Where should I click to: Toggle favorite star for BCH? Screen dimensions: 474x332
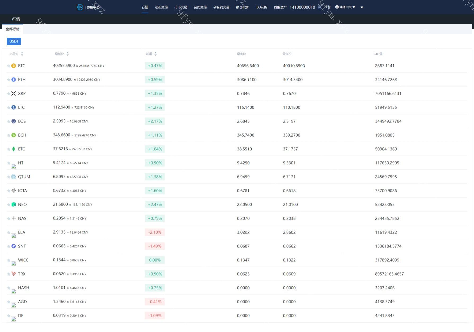8,135
